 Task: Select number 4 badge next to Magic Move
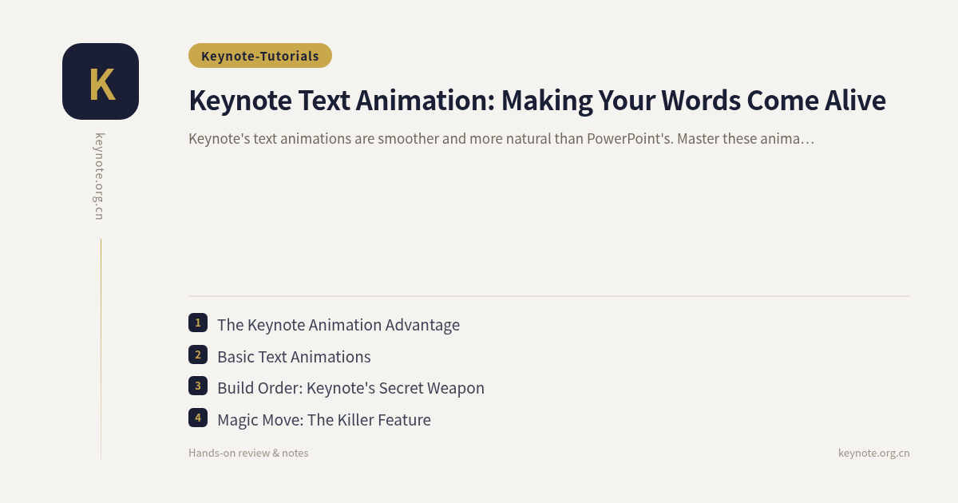click(198, 417)
